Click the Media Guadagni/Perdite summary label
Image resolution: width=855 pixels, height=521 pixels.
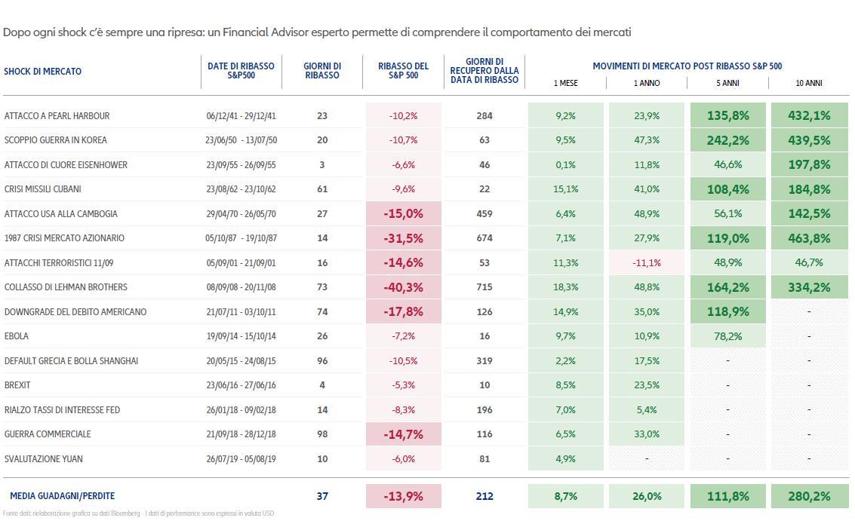point(63,496)
